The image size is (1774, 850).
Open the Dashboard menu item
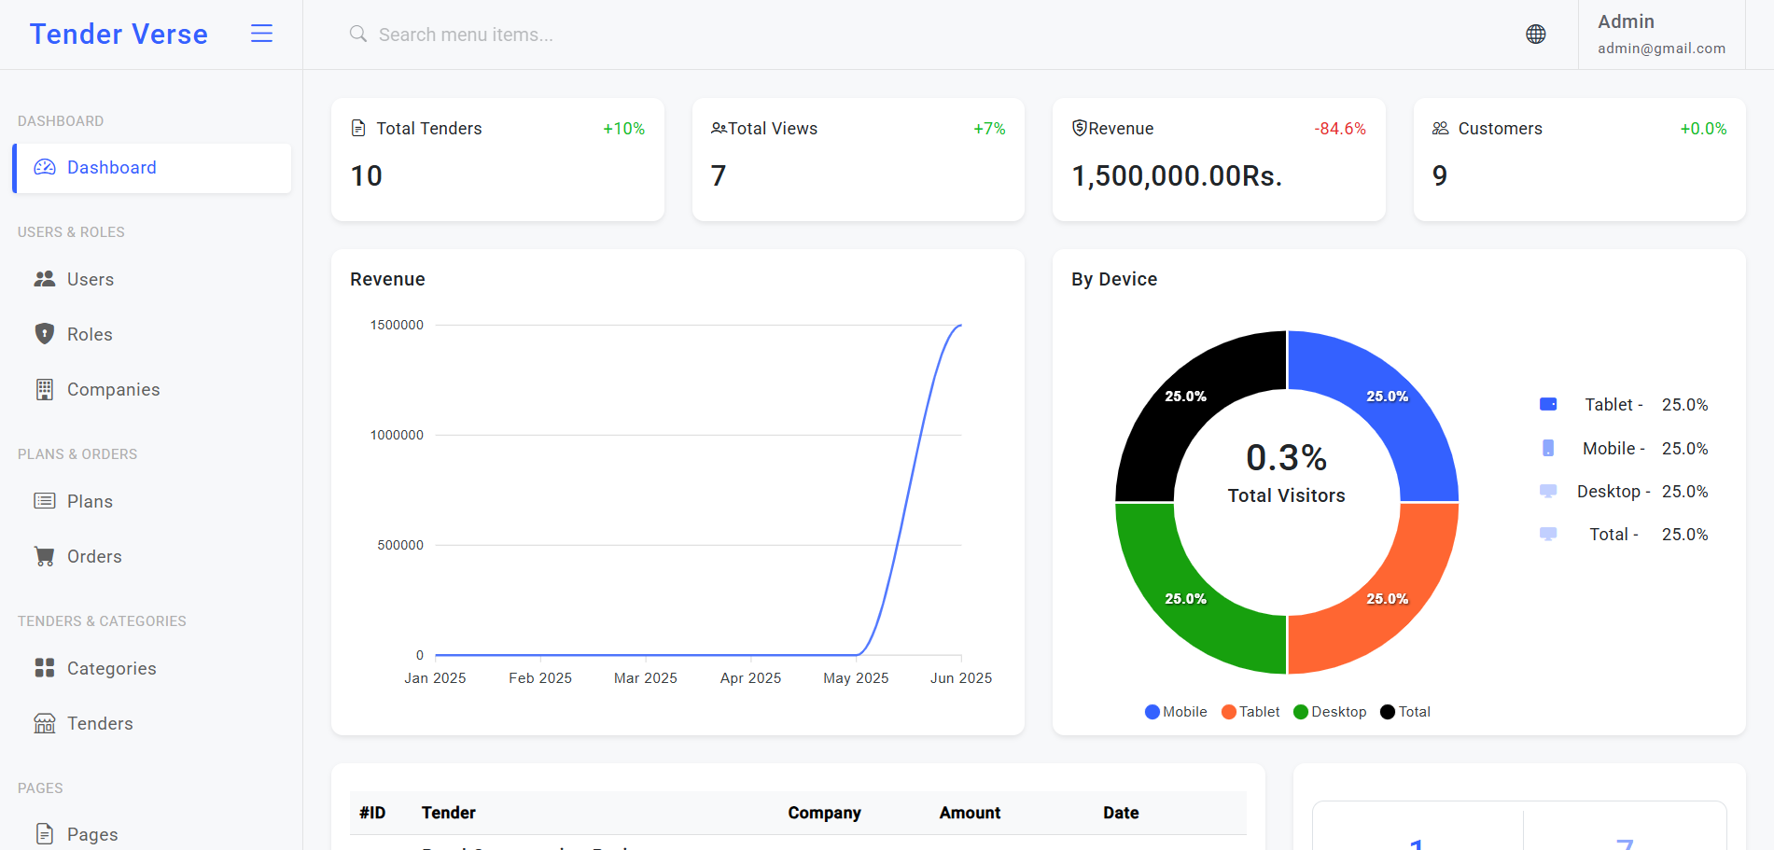(152, 168)
